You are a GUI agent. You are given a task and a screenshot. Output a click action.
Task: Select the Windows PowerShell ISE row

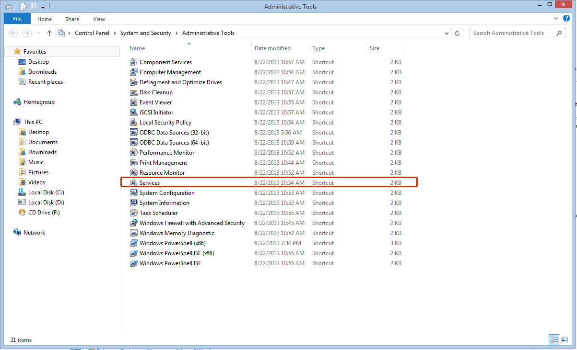tap(266, 263)
